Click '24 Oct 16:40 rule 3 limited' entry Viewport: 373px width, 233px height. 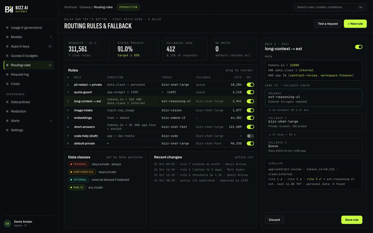click(x=199, y=170)
